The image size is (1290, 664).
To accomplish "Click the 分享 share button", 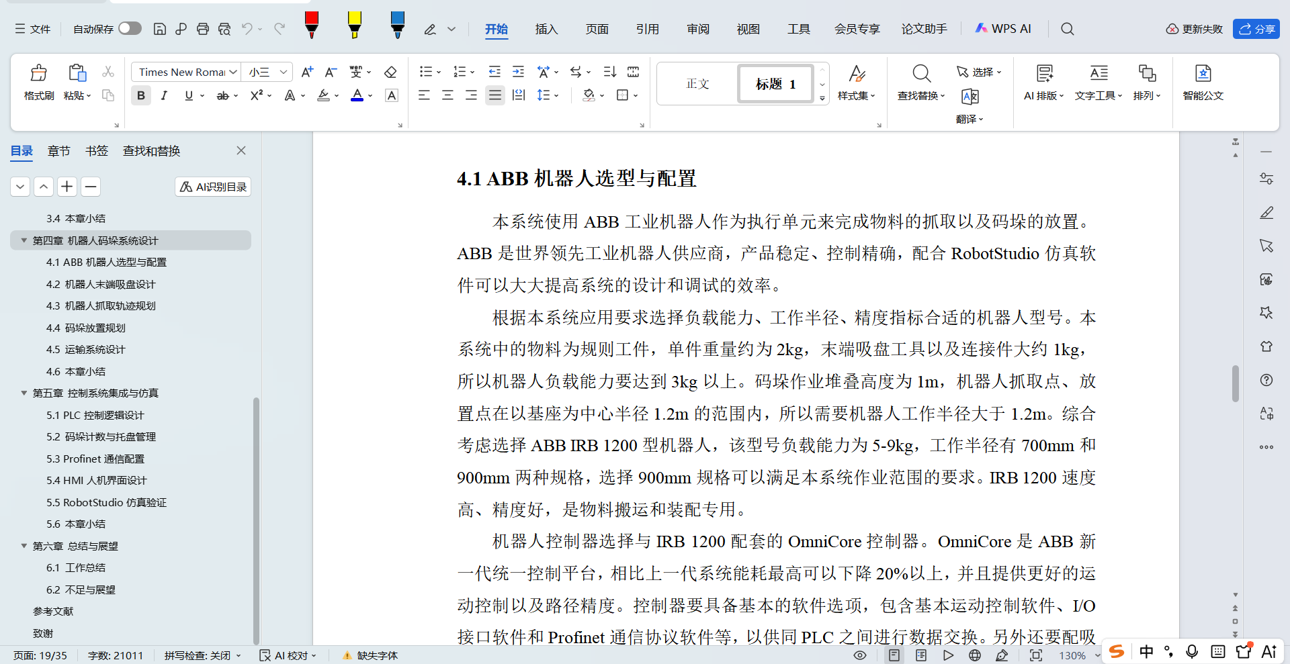I will (x=1256, y=29).
